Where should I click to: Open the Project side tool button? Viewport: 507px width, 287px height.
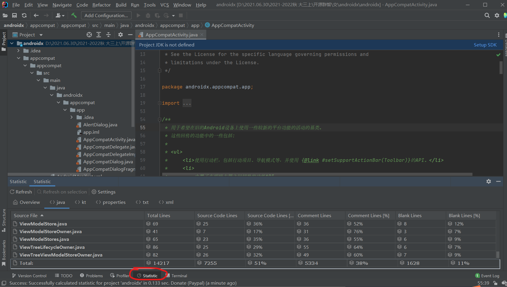pos(4,41)
